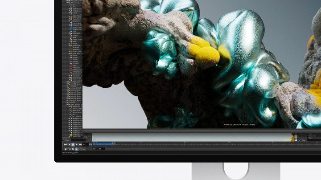
Task: Expand the ANIMATION subnet tree node
Action: pyautogui.click(x=69, y=106)
